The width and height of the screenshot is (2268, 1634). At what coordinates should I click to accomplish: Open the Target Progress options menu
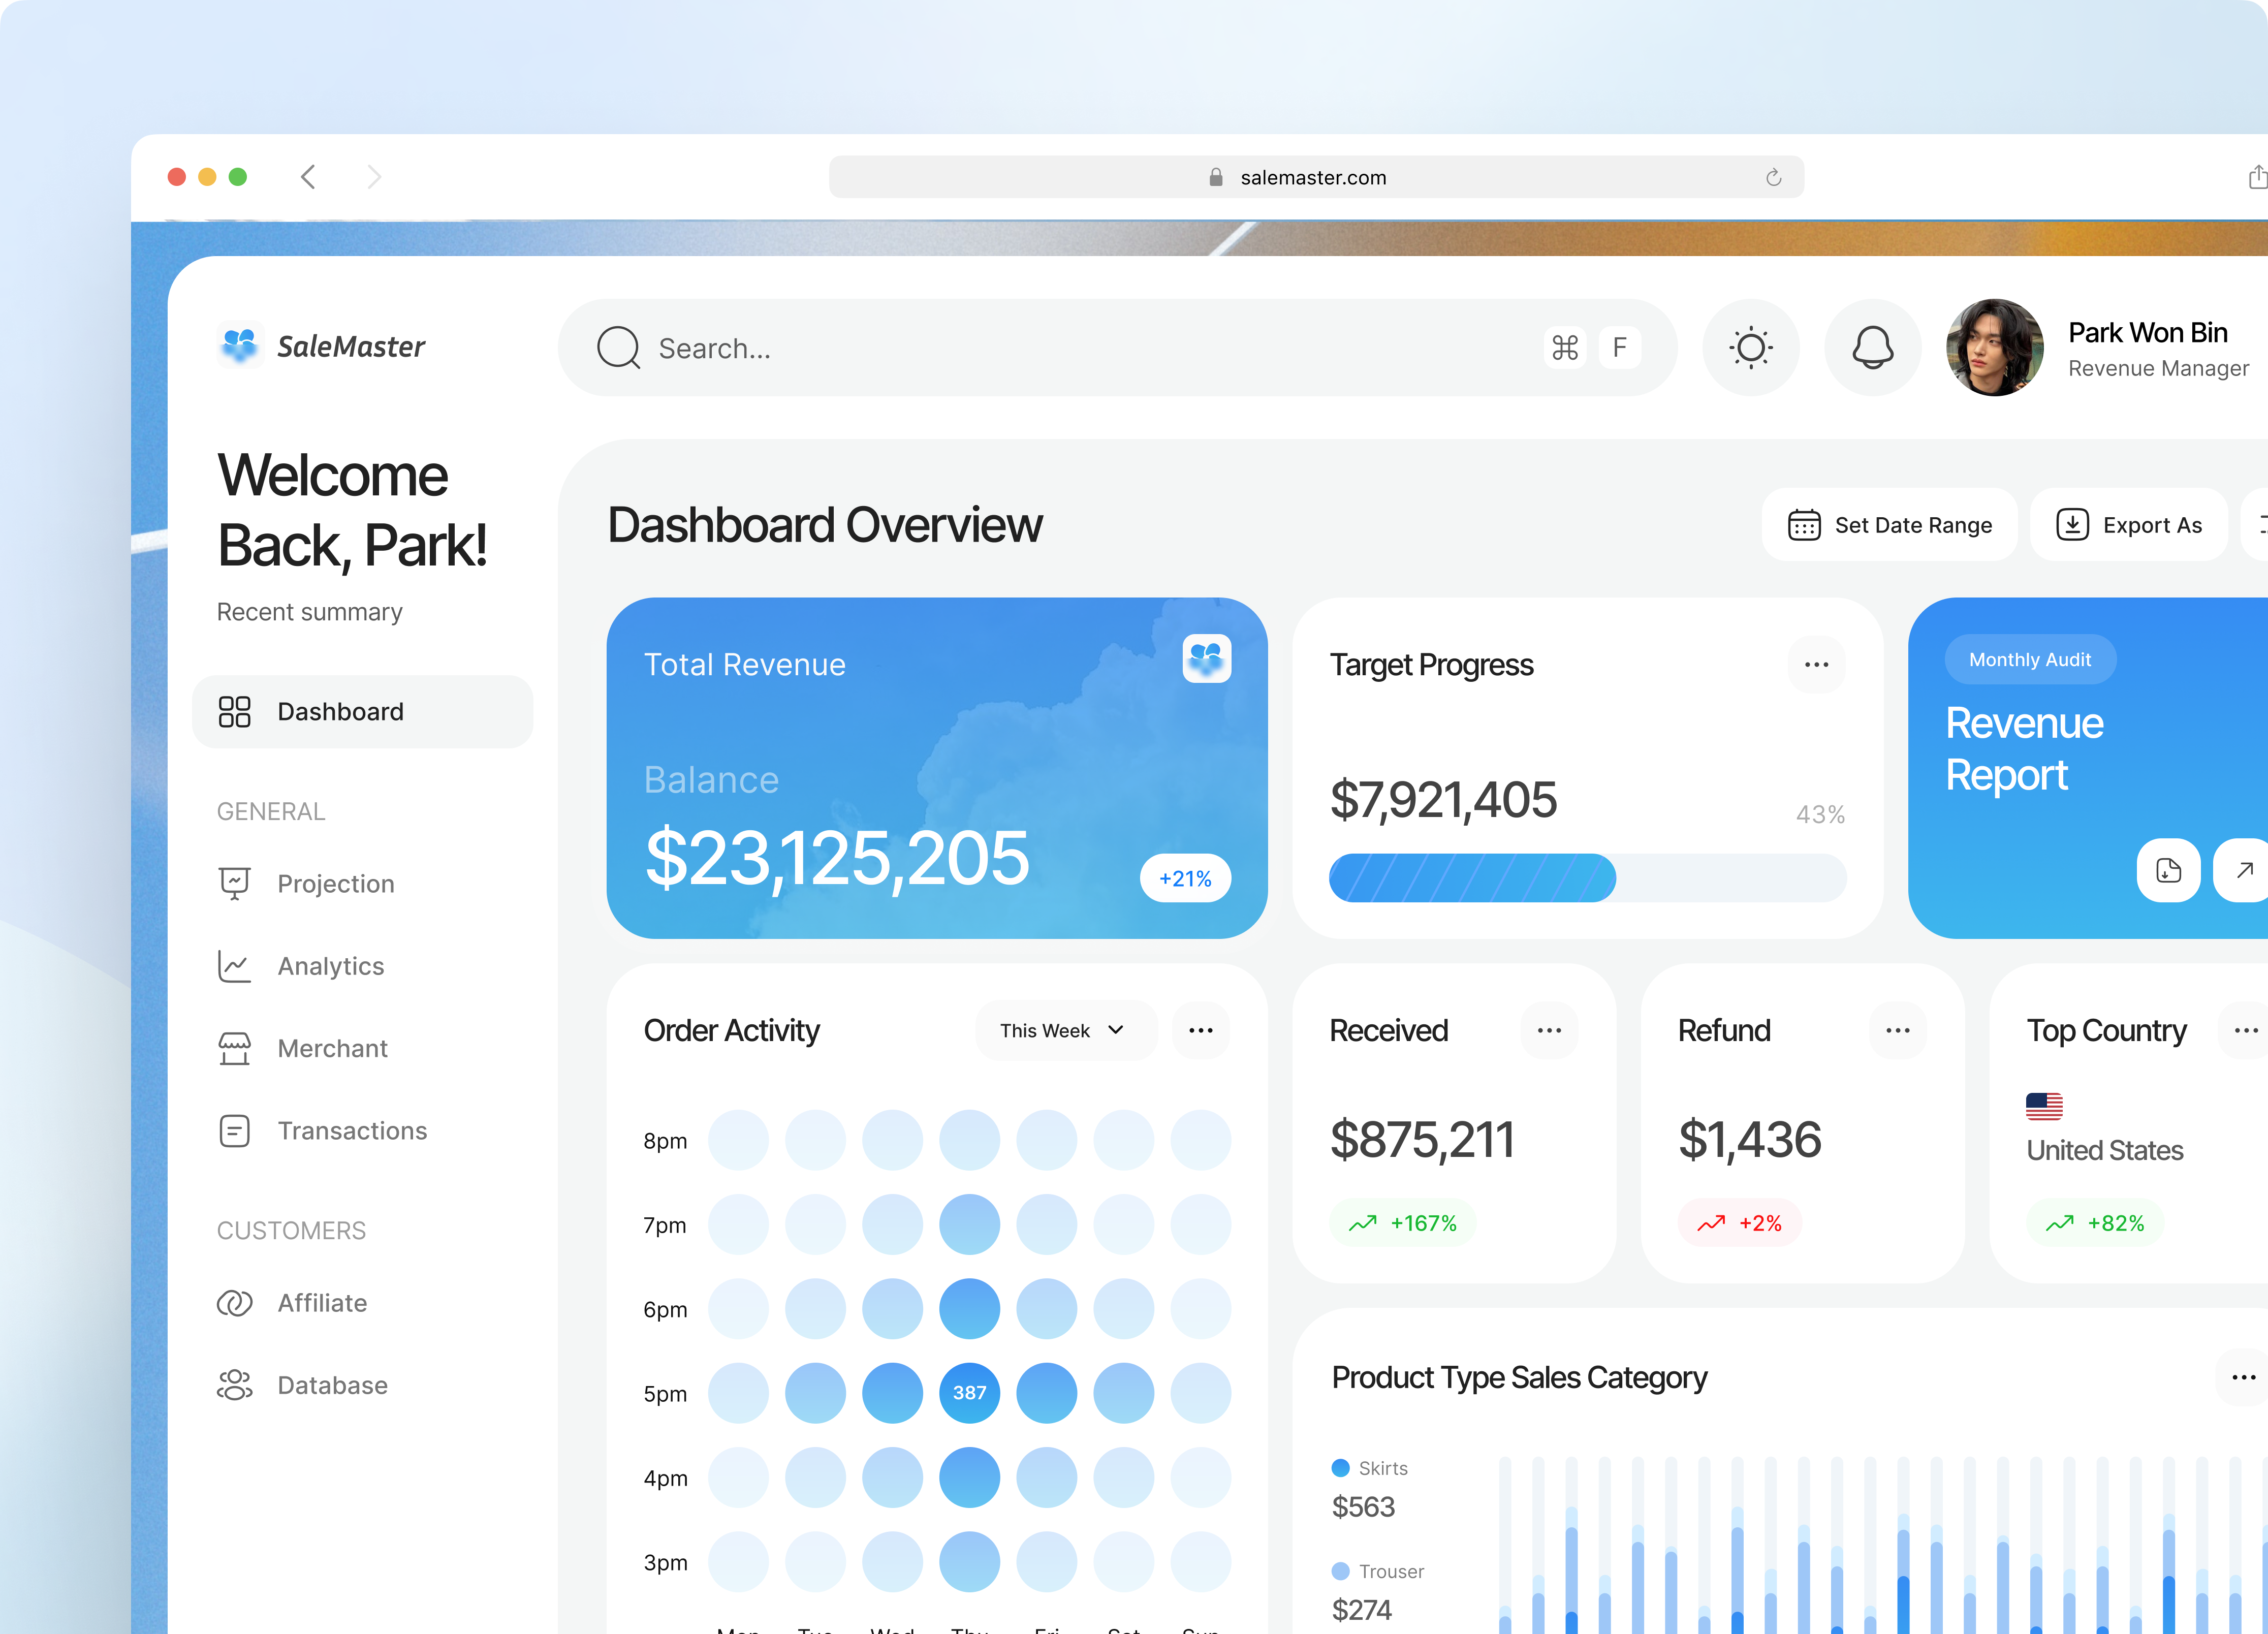[1816, 664]
